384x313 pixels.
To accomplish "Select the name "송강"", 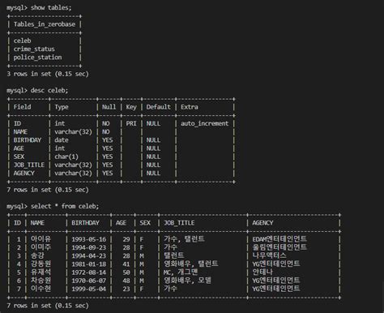I will [x=37, y=255].
